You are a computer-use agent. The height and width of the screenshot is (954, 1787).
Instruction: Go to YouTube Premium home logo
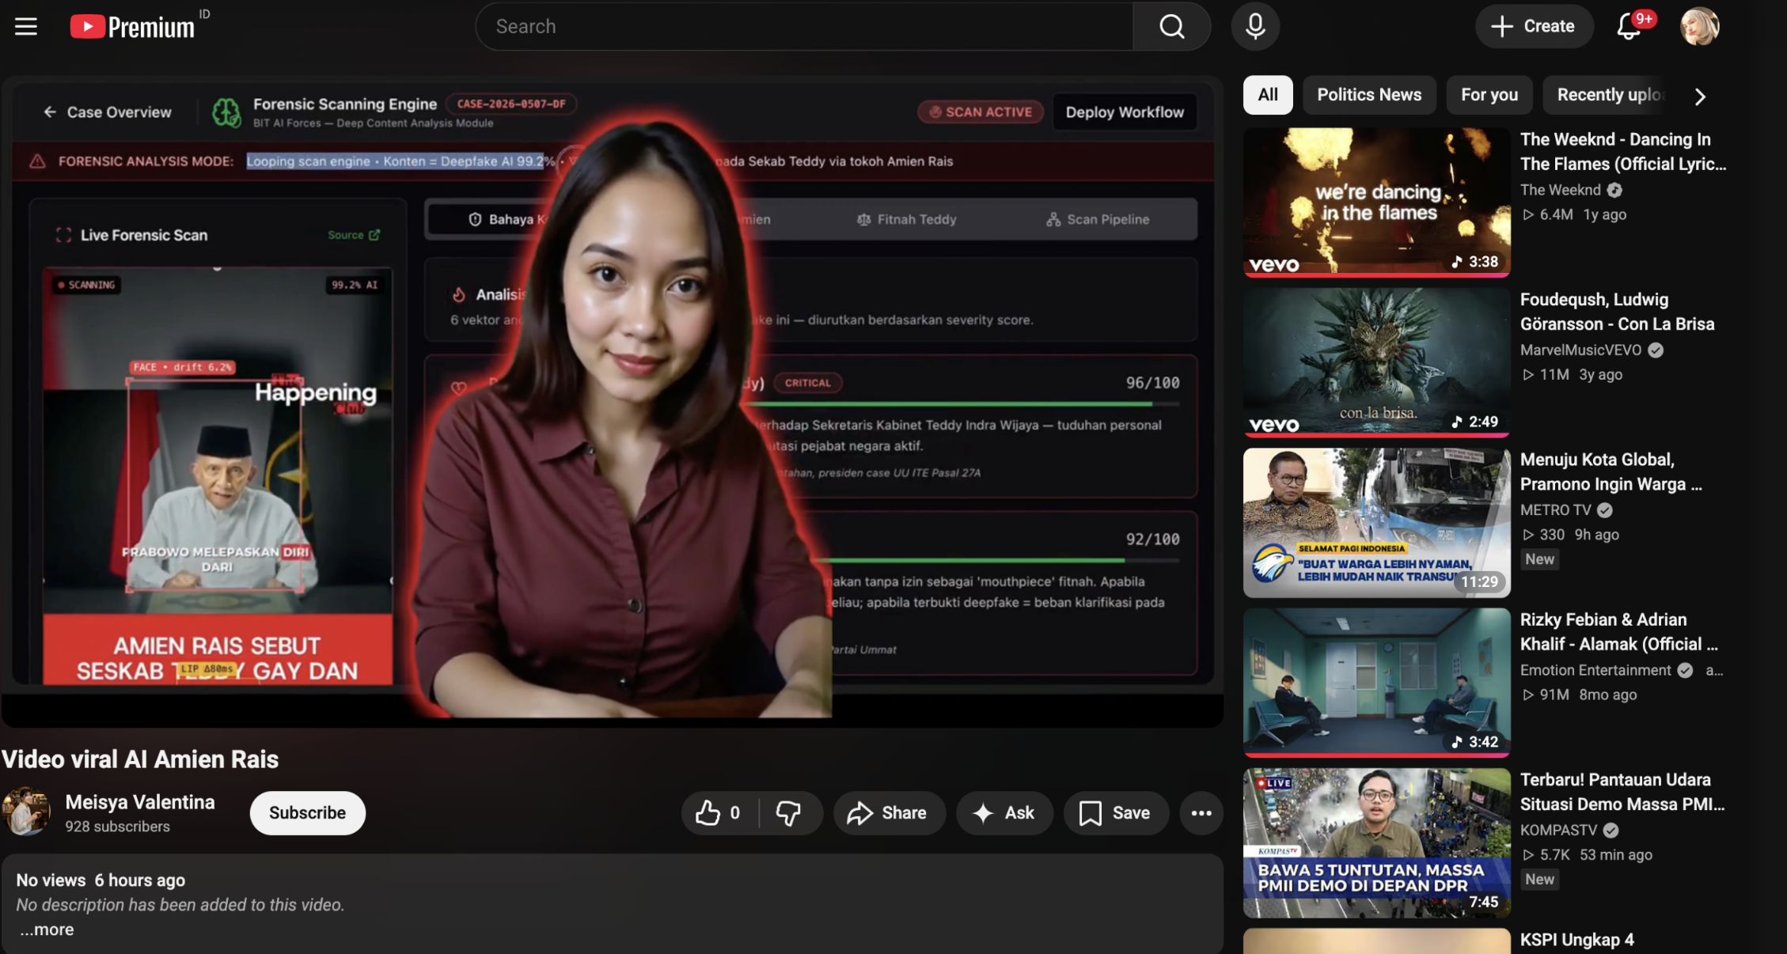[132, 27]
